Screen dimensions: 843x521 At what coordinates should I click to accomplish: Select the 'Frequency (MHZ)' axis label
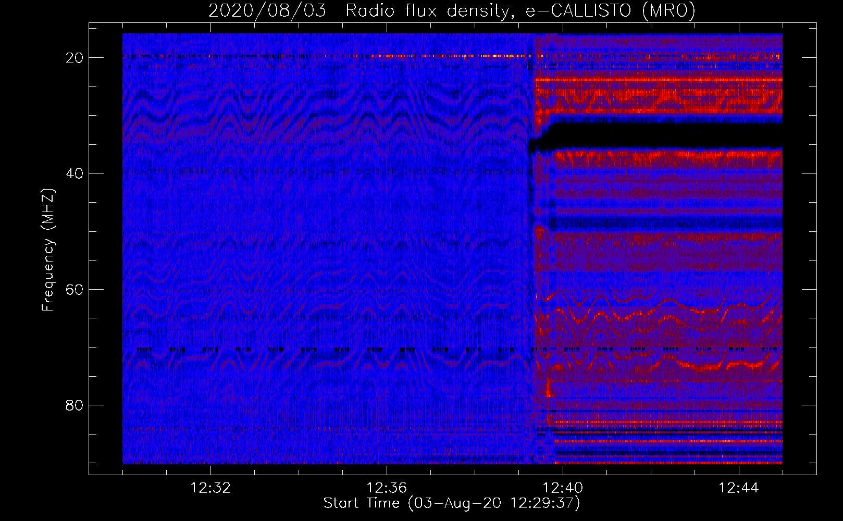point(48,250)
